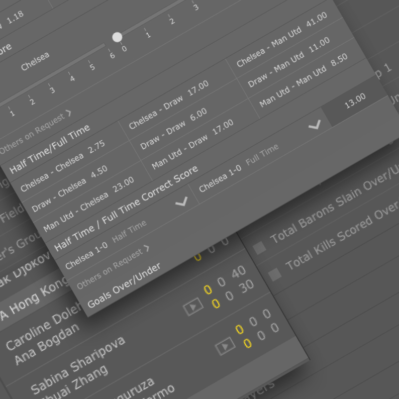
Task: Collapse Half Time / Full Time Correct Score header
Action: [126, 208]
